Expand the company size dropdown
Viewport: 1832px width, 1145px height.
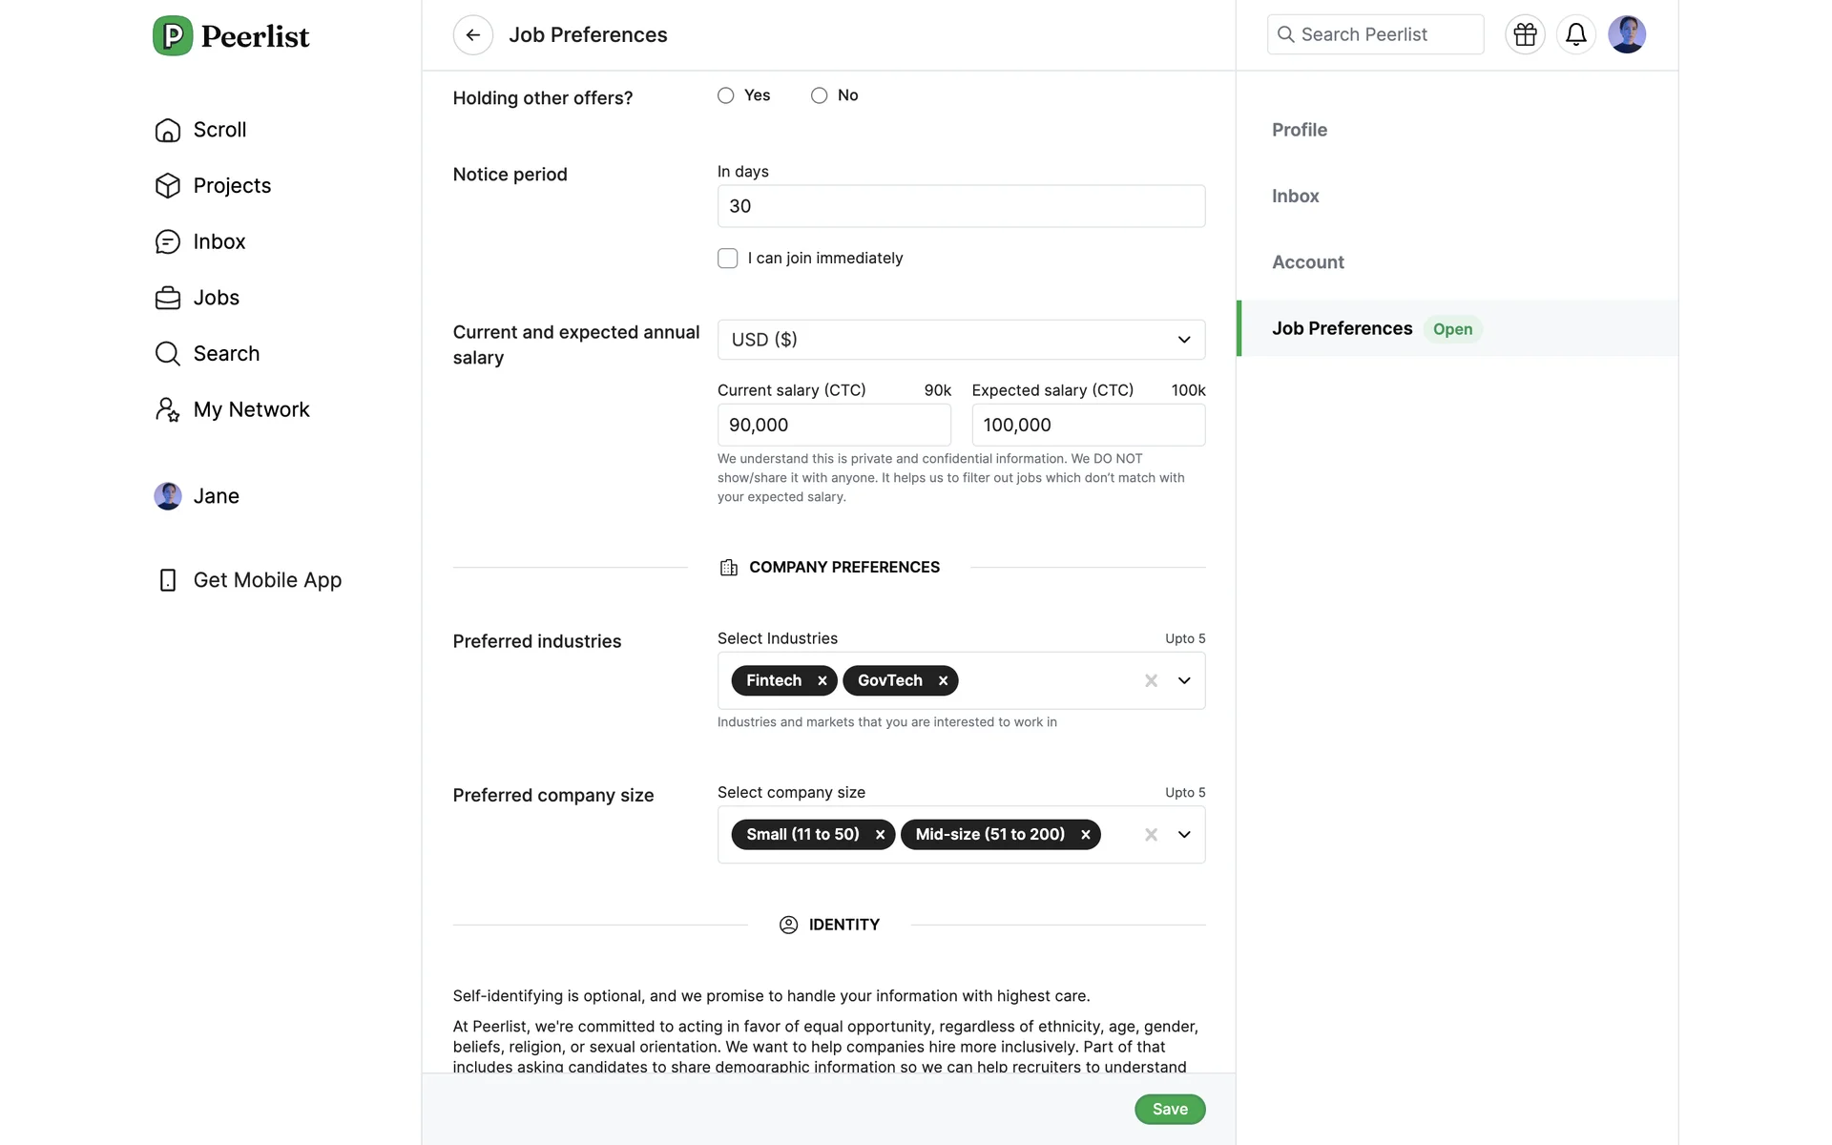(x=1184, y=835)
